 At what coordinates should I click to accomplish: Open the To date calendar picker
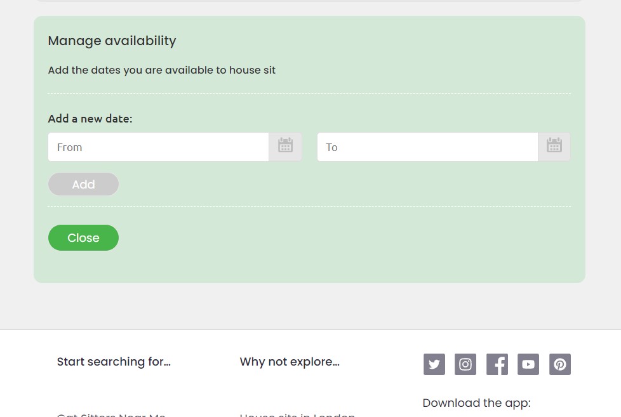[x=554, y=147]
